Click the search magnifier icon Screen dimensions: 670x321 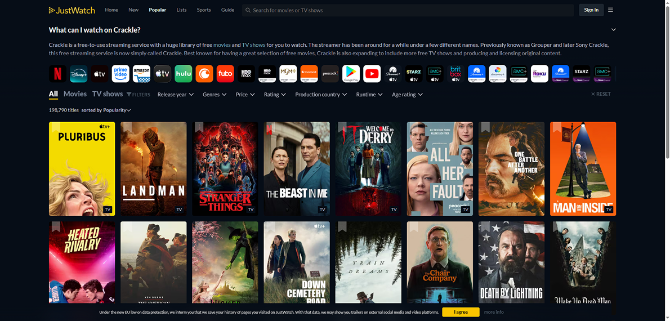(247, 10)
